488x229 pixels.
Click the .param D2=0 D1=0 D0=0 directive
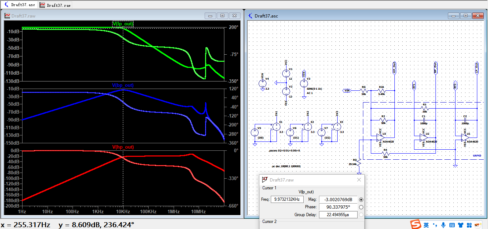[x=284, y=151]
